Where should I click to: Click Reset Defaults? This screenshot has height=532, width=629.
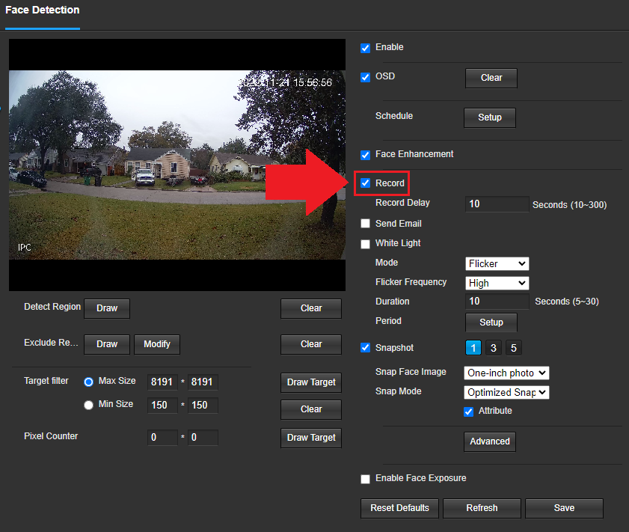click(x=399, y=508)
